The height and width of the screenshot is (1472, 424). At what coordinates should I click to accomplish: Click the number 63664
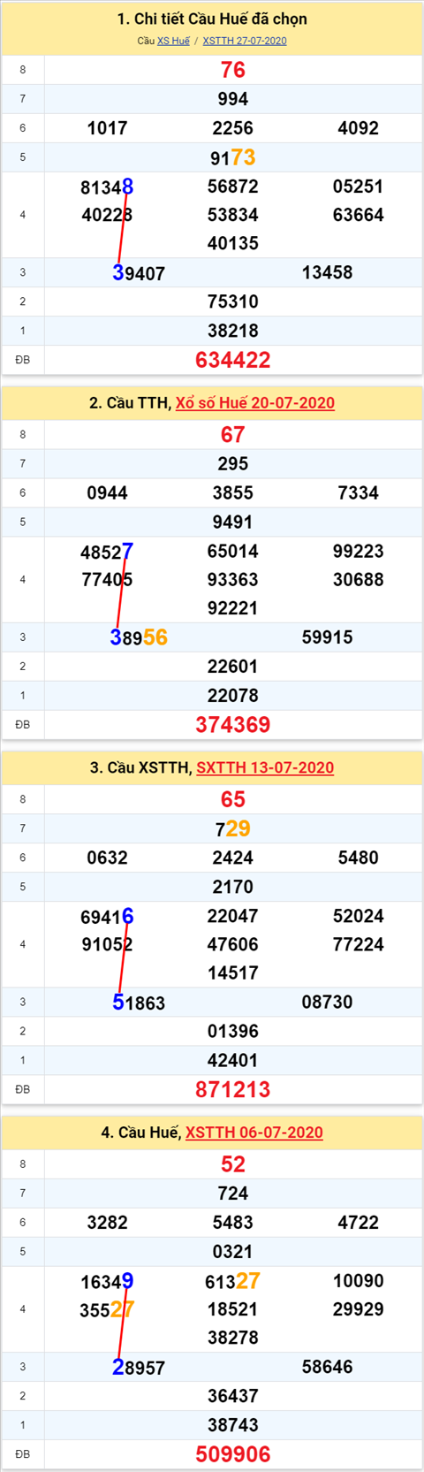(359, 215)
